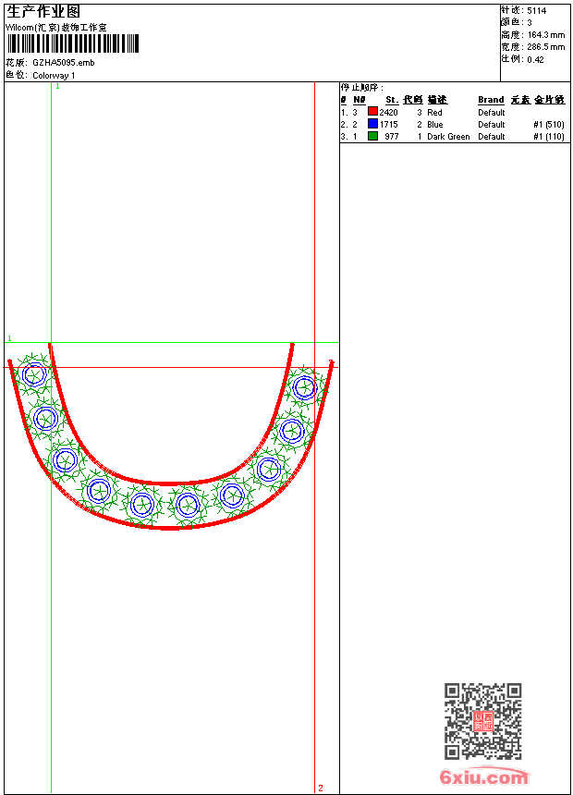Click the 'Blue' description text
The width and height of the screenshot is (573, 795).
(435, 124)
